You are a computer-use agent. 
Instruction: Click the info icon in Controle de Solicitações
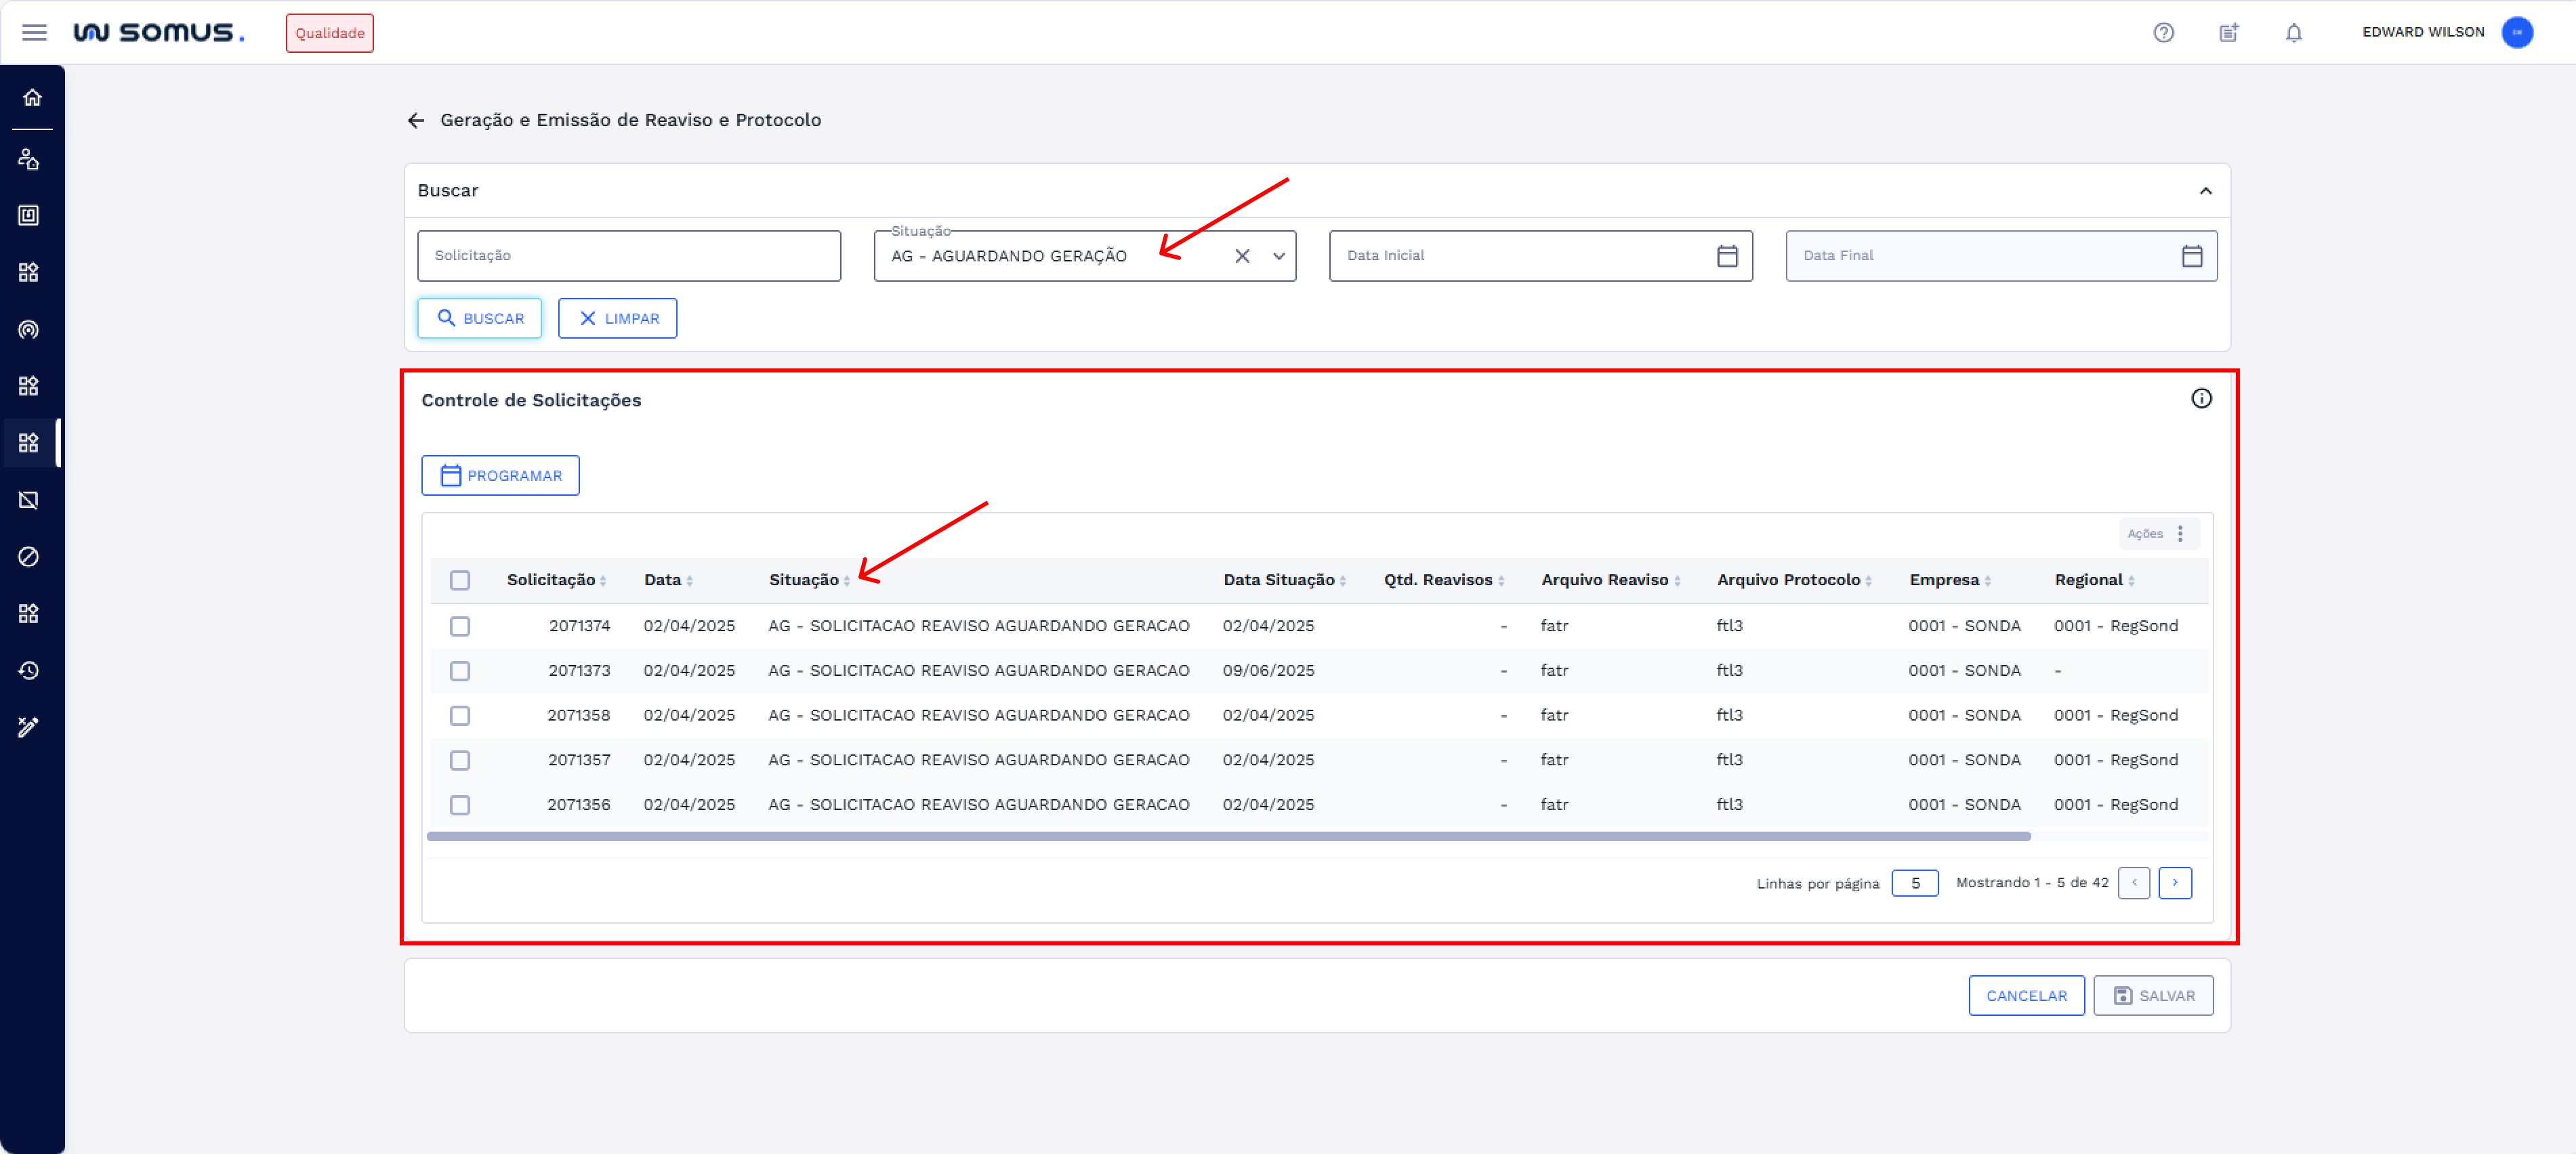point(2201,399)
